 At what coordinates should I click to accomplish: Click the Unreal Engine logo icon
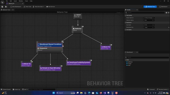[2, 2]
